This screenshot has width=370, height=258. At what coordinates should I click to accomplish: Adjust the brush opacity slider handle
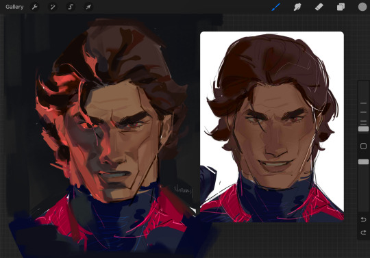pos(363,162)
